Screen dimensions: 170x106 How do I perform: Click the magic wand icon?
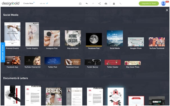point(120,4)
